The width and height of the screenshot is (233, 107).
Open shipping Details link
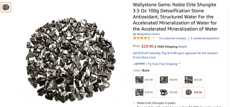pyautogui.click(x=182, y=47)
